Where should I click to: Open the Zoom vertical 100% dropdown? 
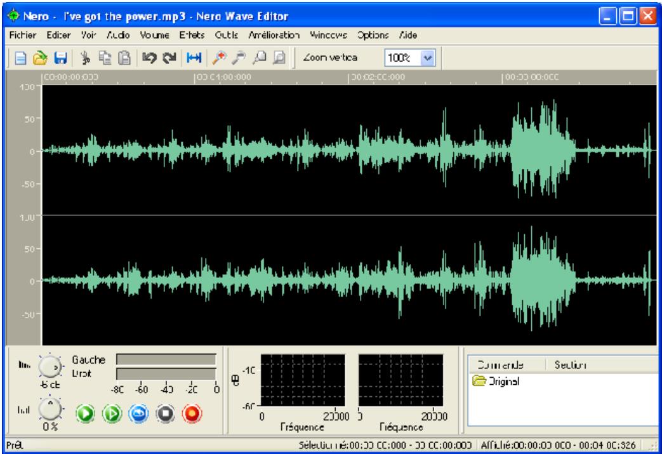pos(428,58)
